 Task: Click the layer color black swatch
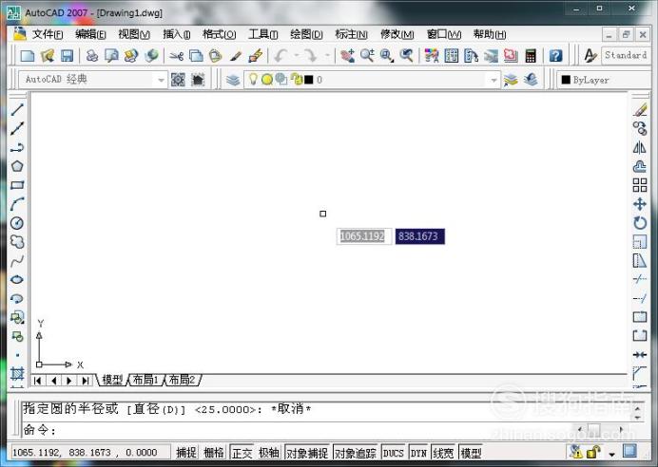(x=309, y=79)
